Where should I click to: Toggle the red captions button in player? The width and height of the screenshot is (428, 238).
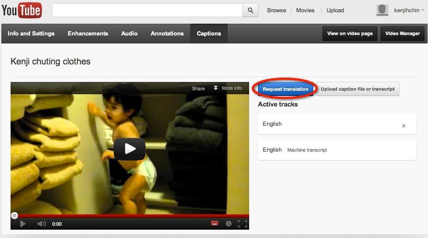coord(214,224)
